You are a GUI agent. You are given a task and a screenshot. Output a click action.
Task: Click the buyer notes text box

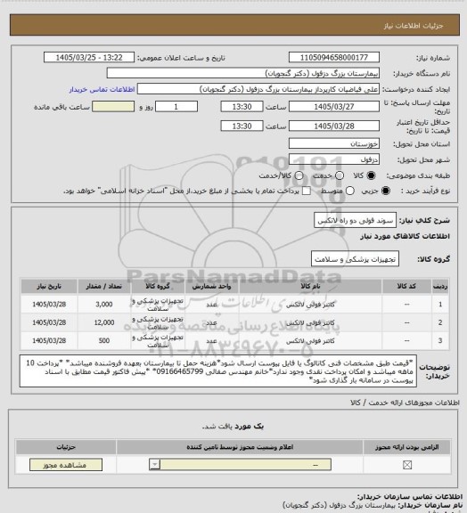[x=218, y=371]
